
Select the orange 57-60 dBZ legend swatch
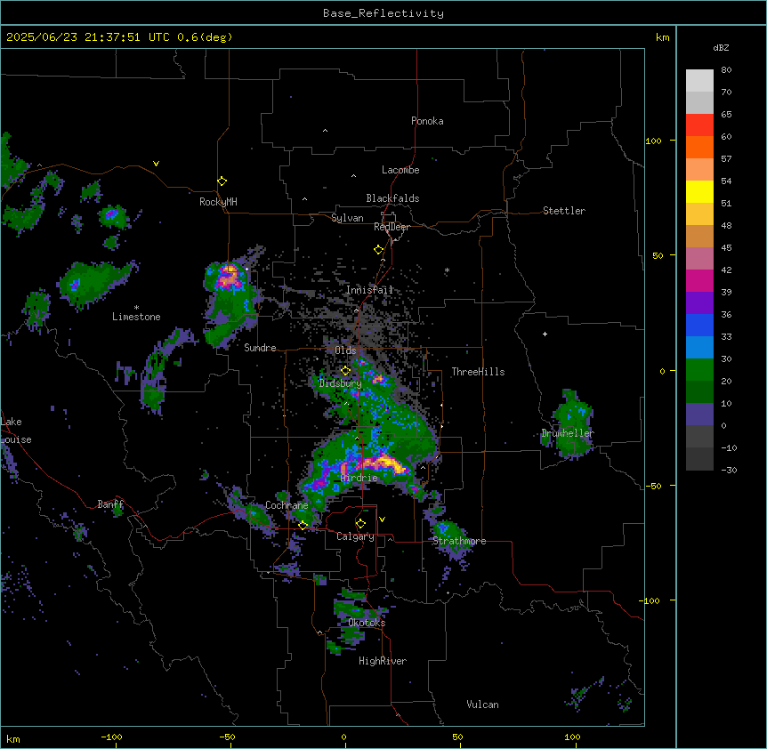[699, 147]
